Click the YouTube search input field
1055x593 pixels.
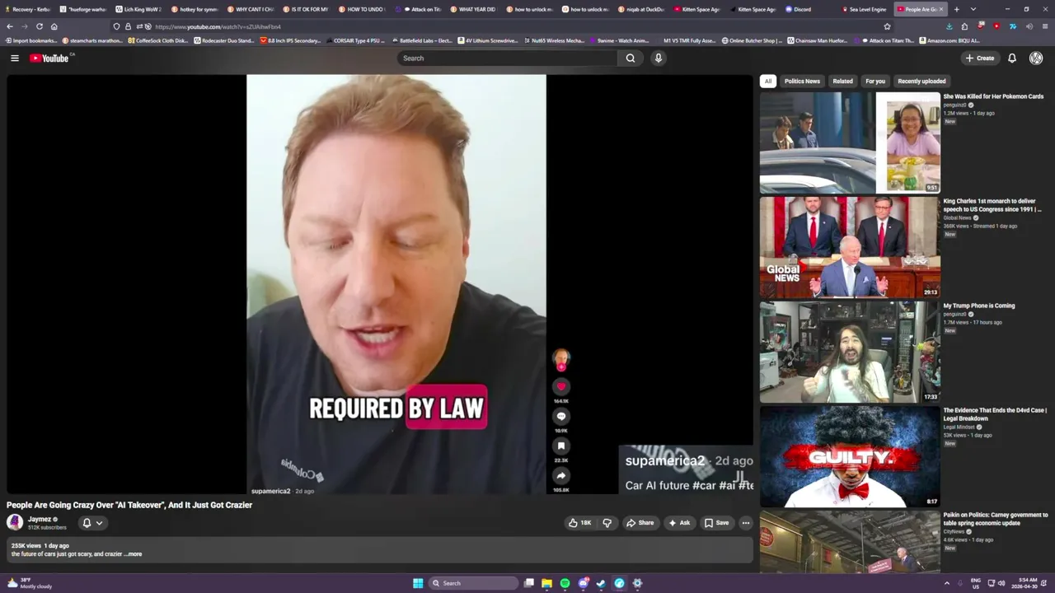(x=507, y=58)
